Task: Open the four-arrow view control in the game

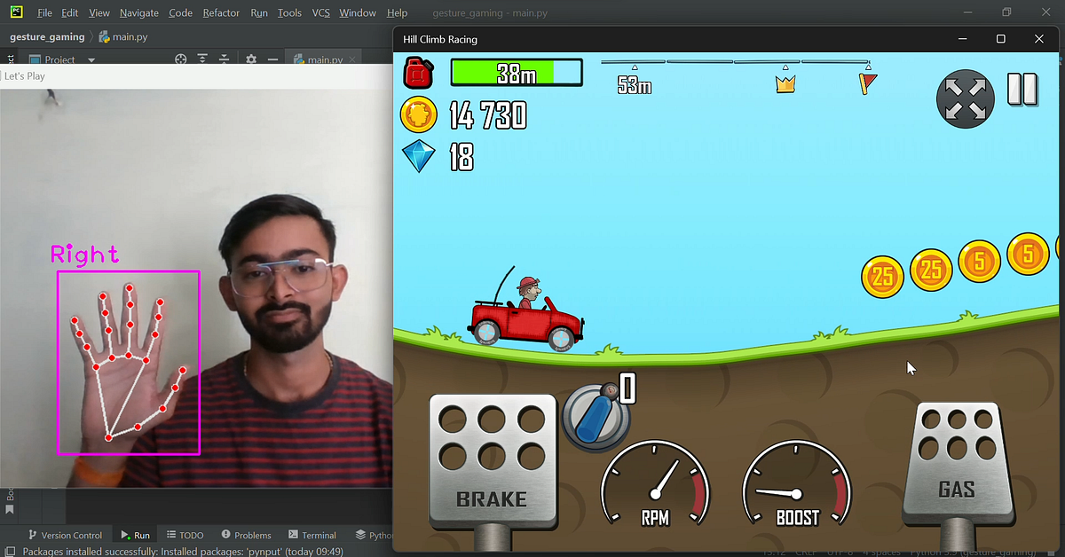Action: coord(965,98)
